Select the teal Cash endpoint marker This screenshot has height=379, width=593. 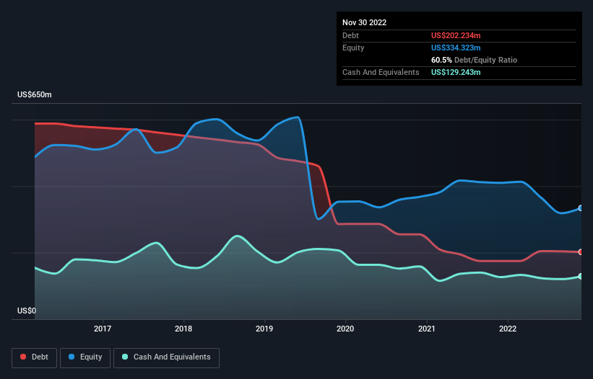[x=581, y=277]
